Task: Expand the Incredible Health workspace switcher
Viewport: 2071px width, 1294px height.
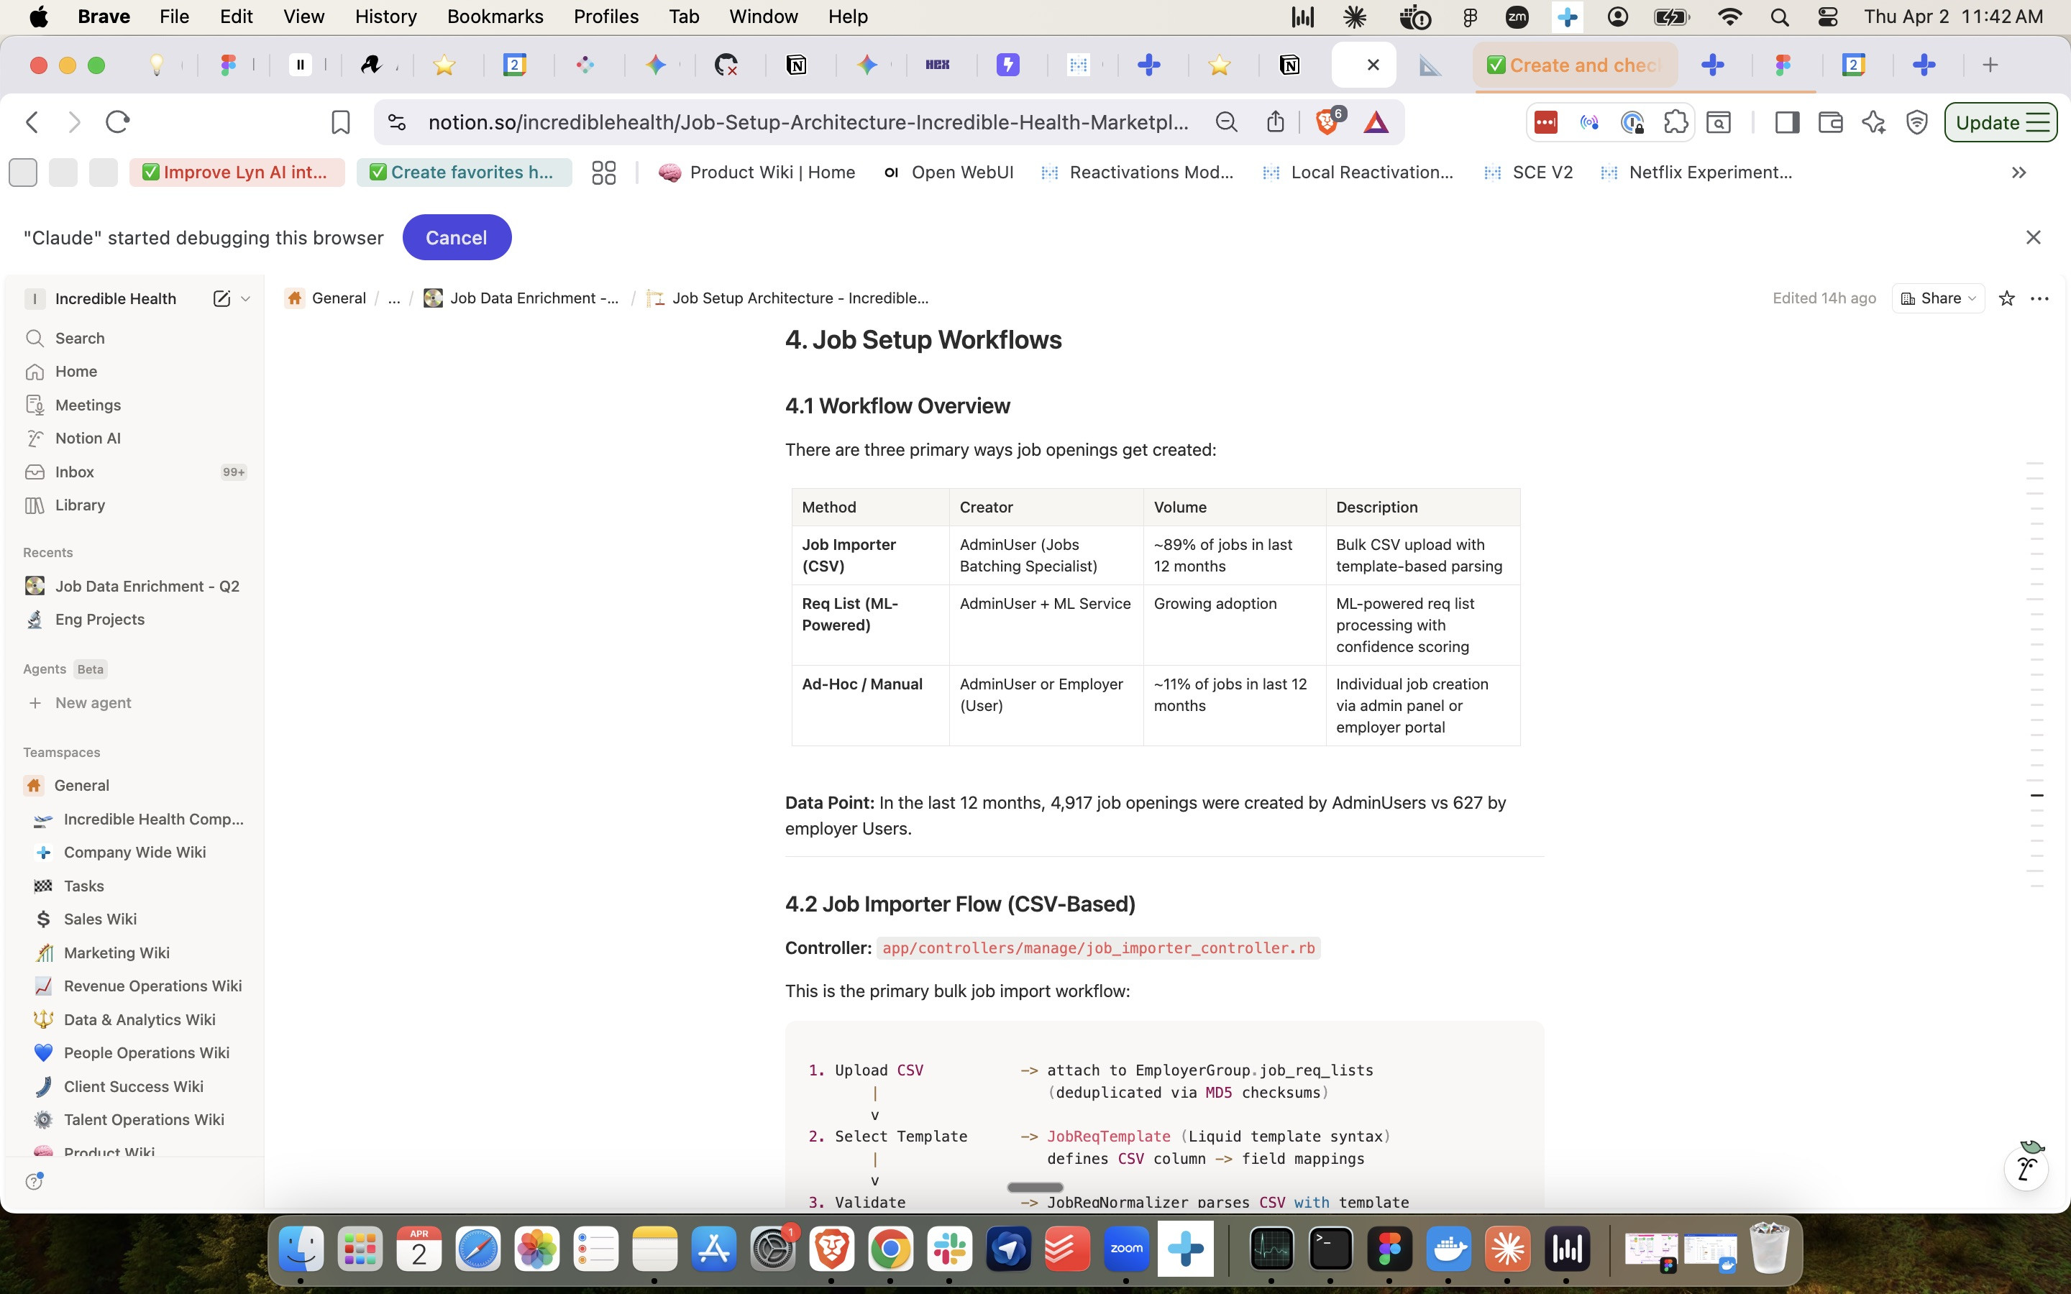Action: tap(246, 298)
